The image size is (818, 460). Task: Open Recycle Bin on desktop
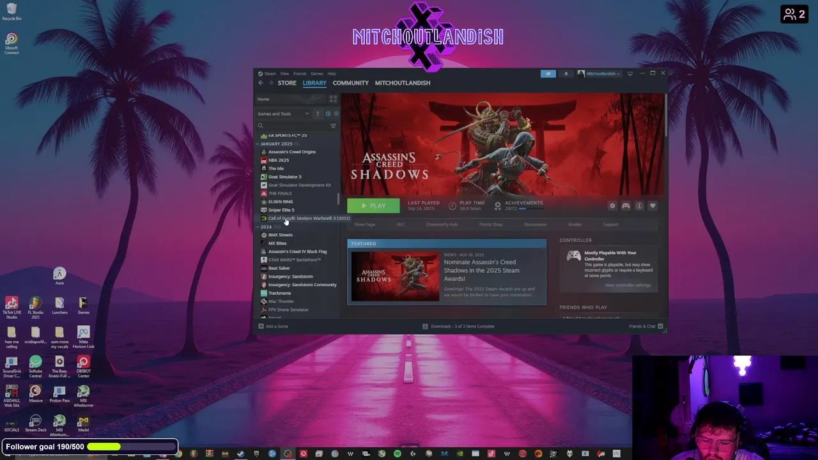coord(12,11)
